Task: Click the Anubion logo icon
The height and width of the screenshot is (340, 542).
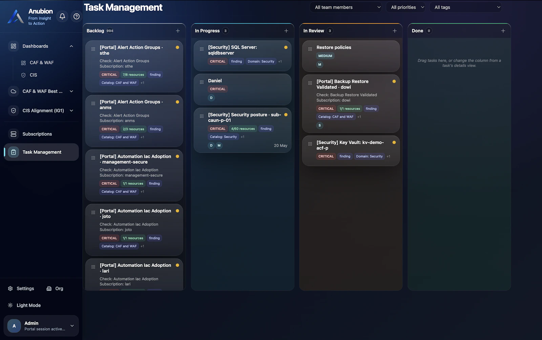Action: (16, 17)
